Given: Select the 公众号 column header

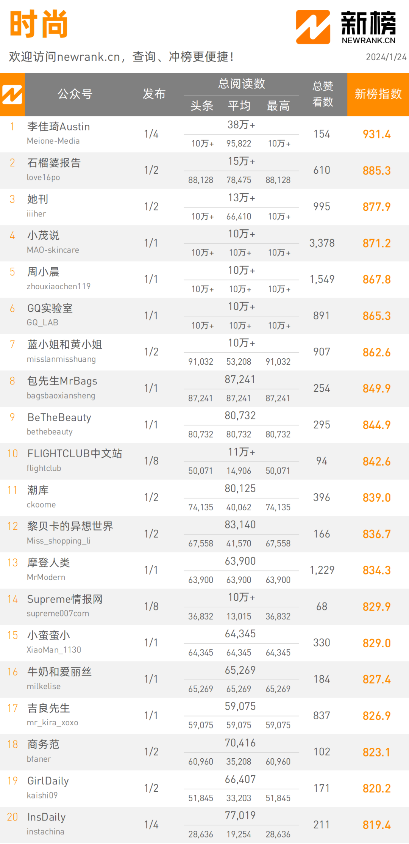Looking at the screenshot, I should [x=75, y=94].
